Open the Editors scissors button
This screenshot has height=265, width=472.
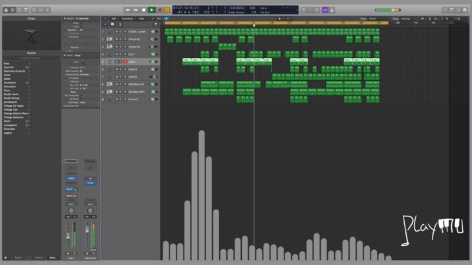tap(48, 10)
